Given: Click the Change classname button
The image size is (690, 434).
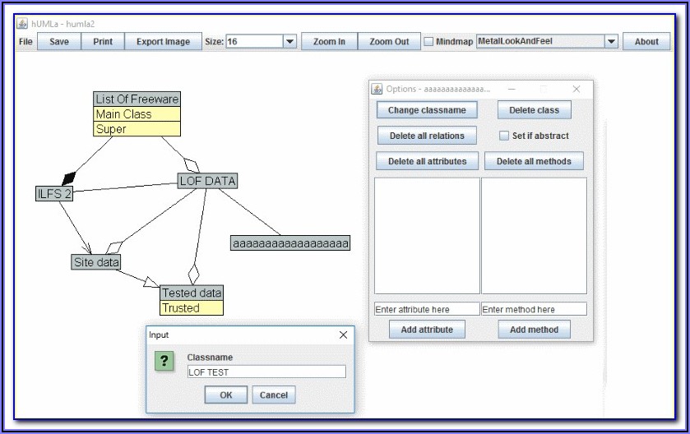Looking at the screenshot, I should [427, 110].
